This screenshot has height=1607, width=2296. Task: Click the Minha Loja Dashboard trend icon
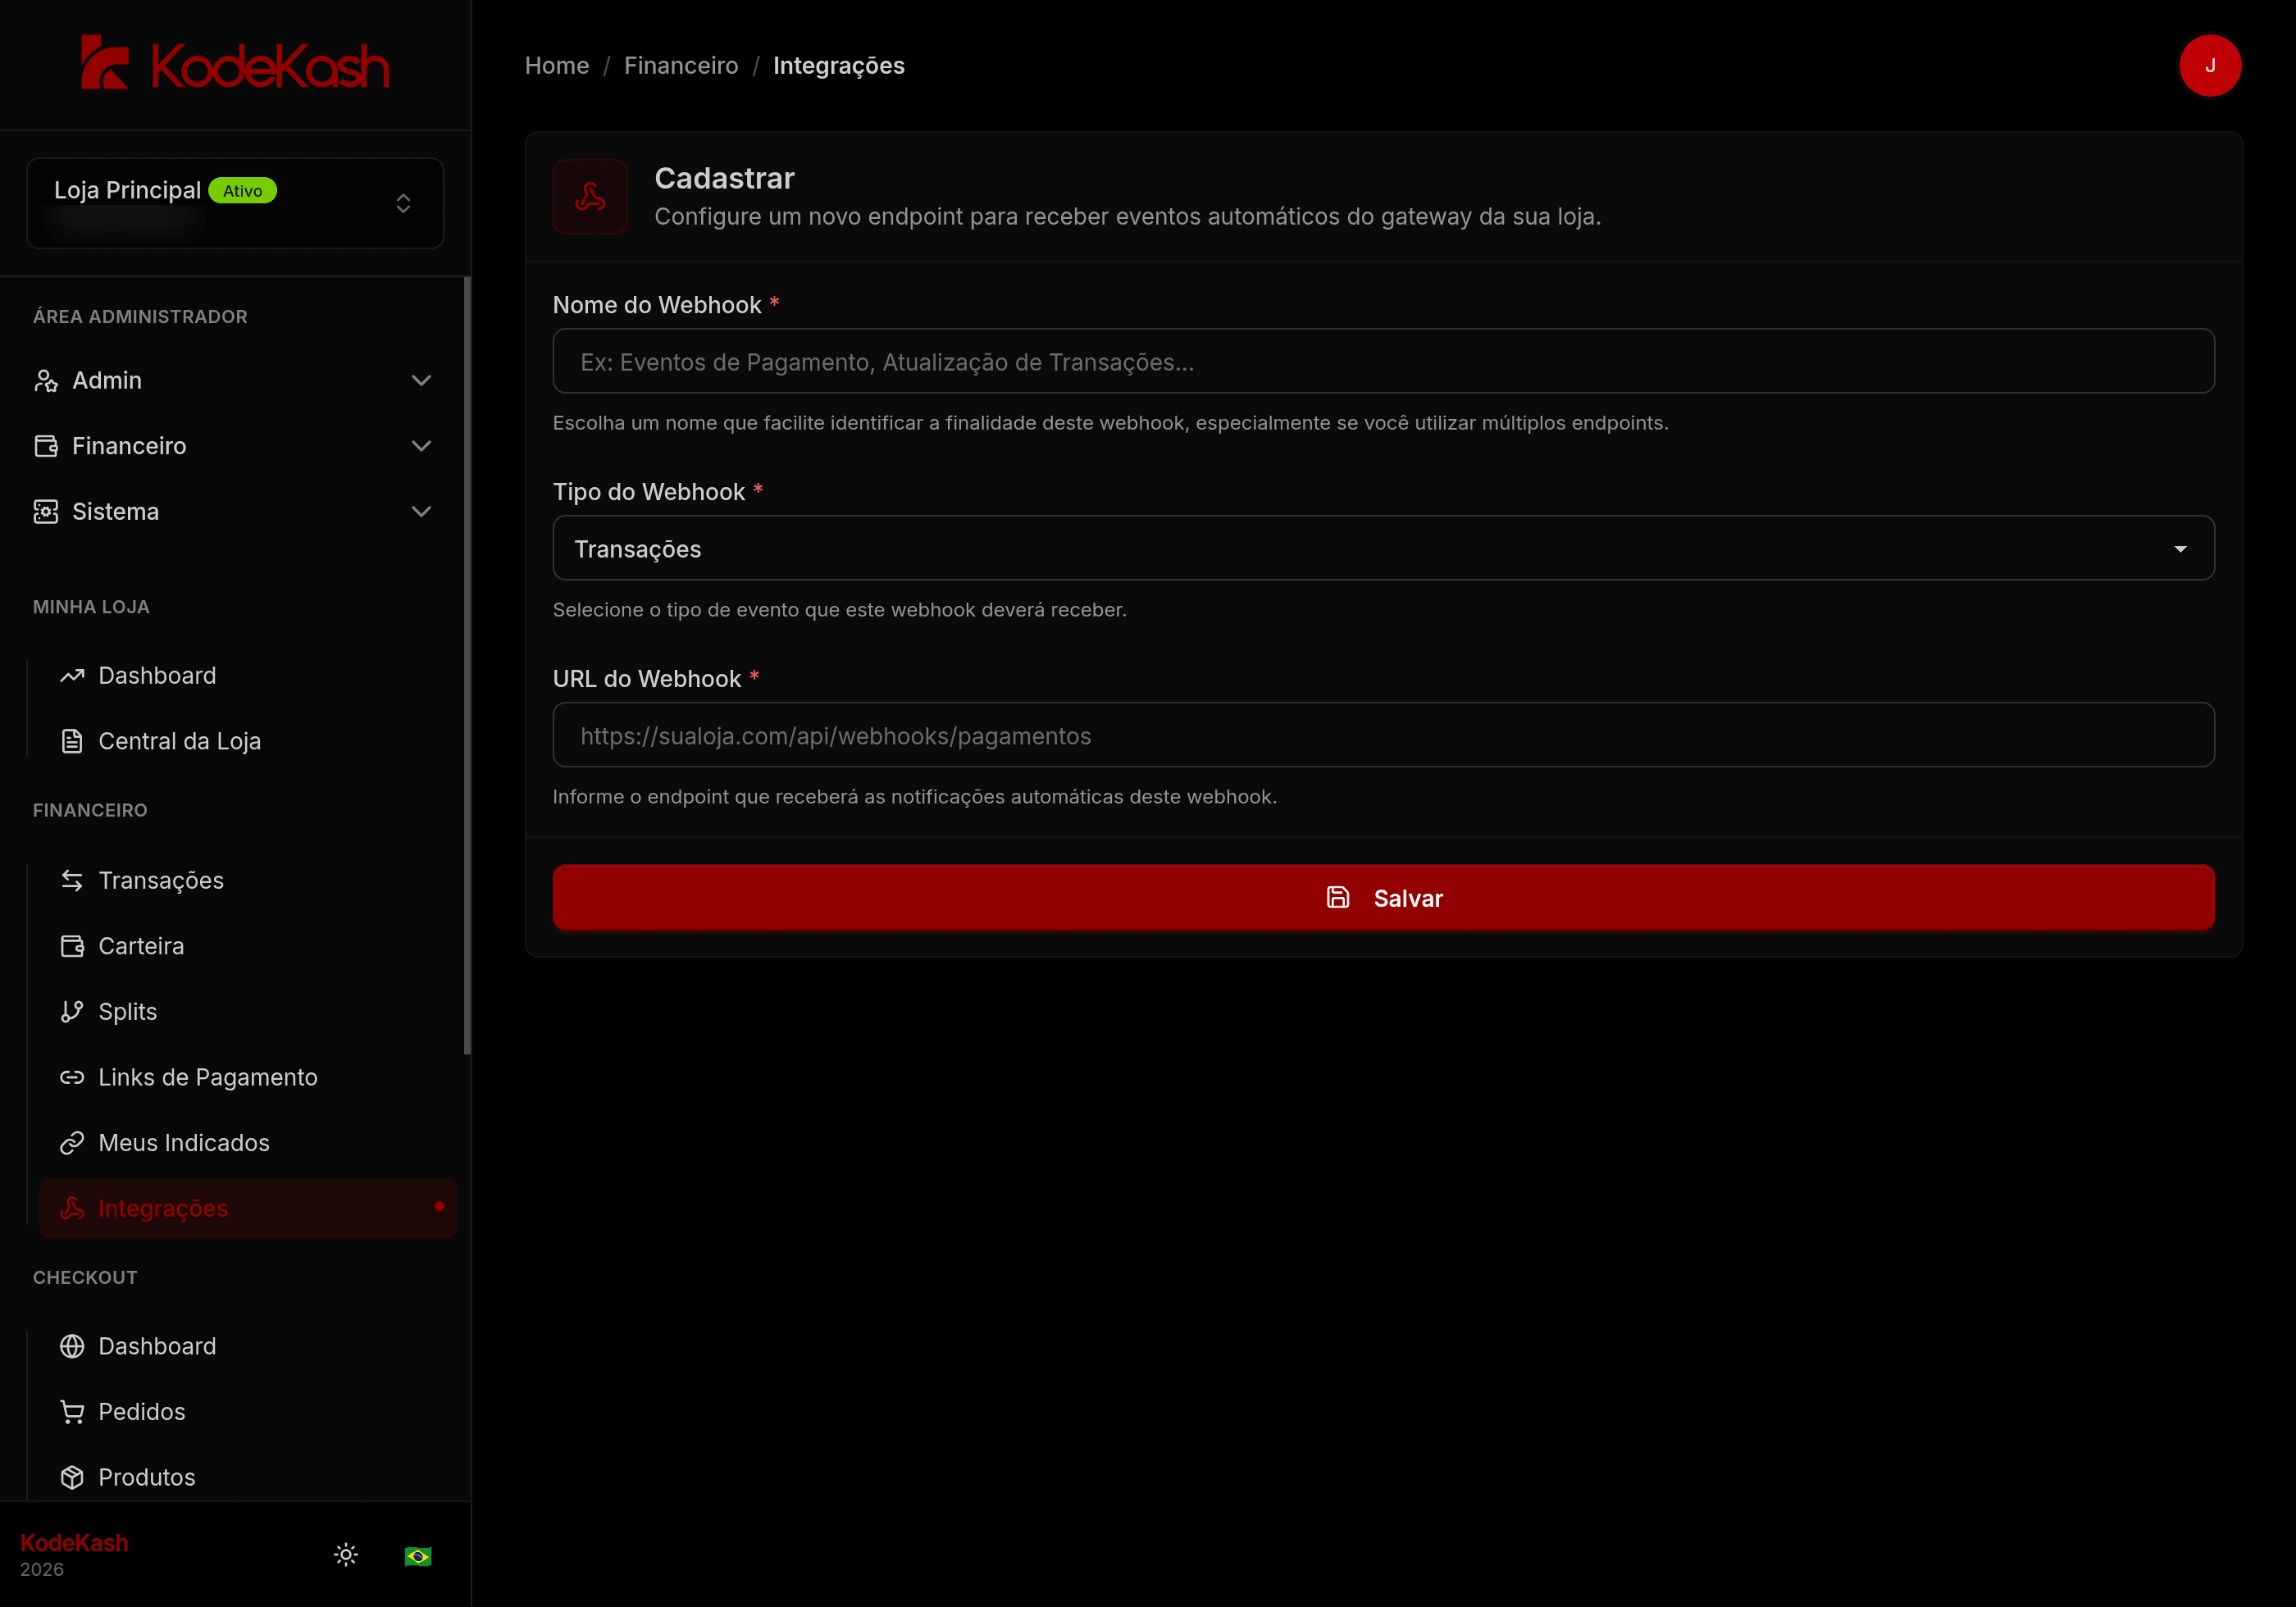click(72, 676)
